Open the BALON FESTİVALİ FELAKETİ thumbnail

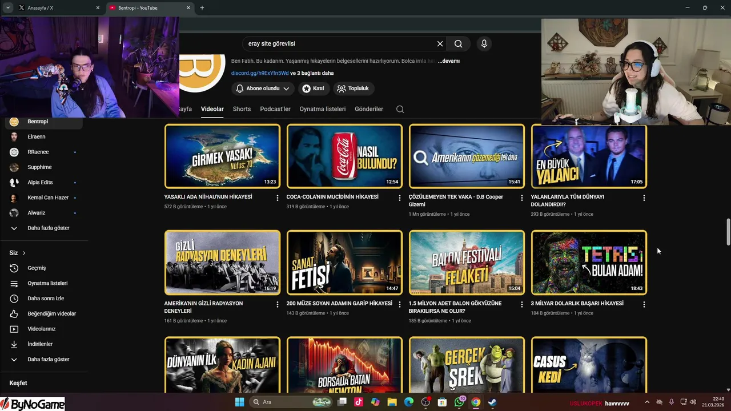[x=467, y=263]
